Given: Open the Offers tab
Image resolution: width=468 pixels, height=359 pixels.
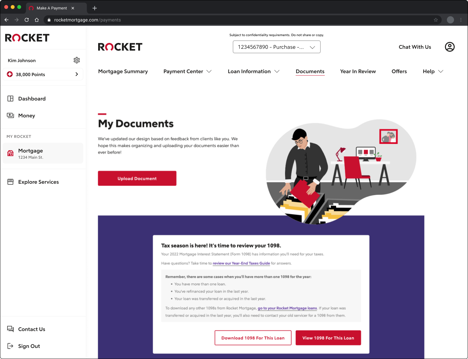Looking at the screenshot, I should coord(399,71).
